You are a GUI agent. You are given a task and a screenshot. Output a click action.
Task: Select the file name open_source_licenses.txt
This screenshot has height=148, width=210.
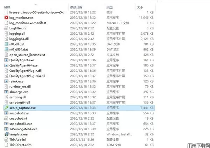click(x=27, y=55)
